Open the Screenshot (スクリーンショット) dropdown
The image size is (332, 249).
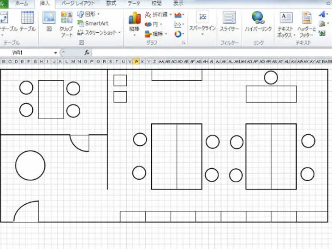98,33
